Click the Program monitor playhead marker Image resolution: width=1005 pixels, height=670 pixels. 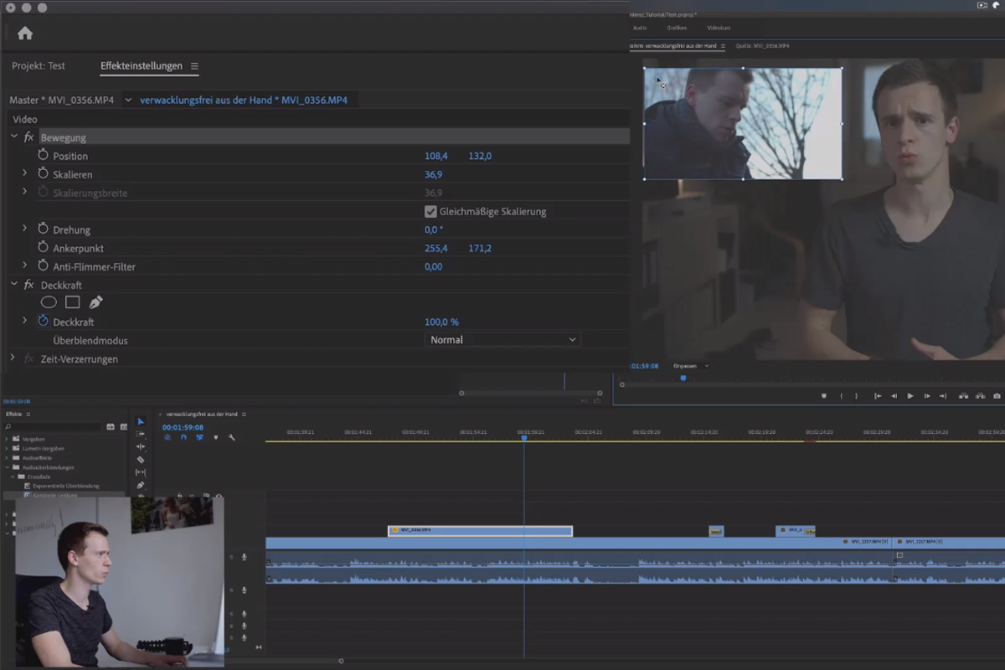[x=683, y=379]
